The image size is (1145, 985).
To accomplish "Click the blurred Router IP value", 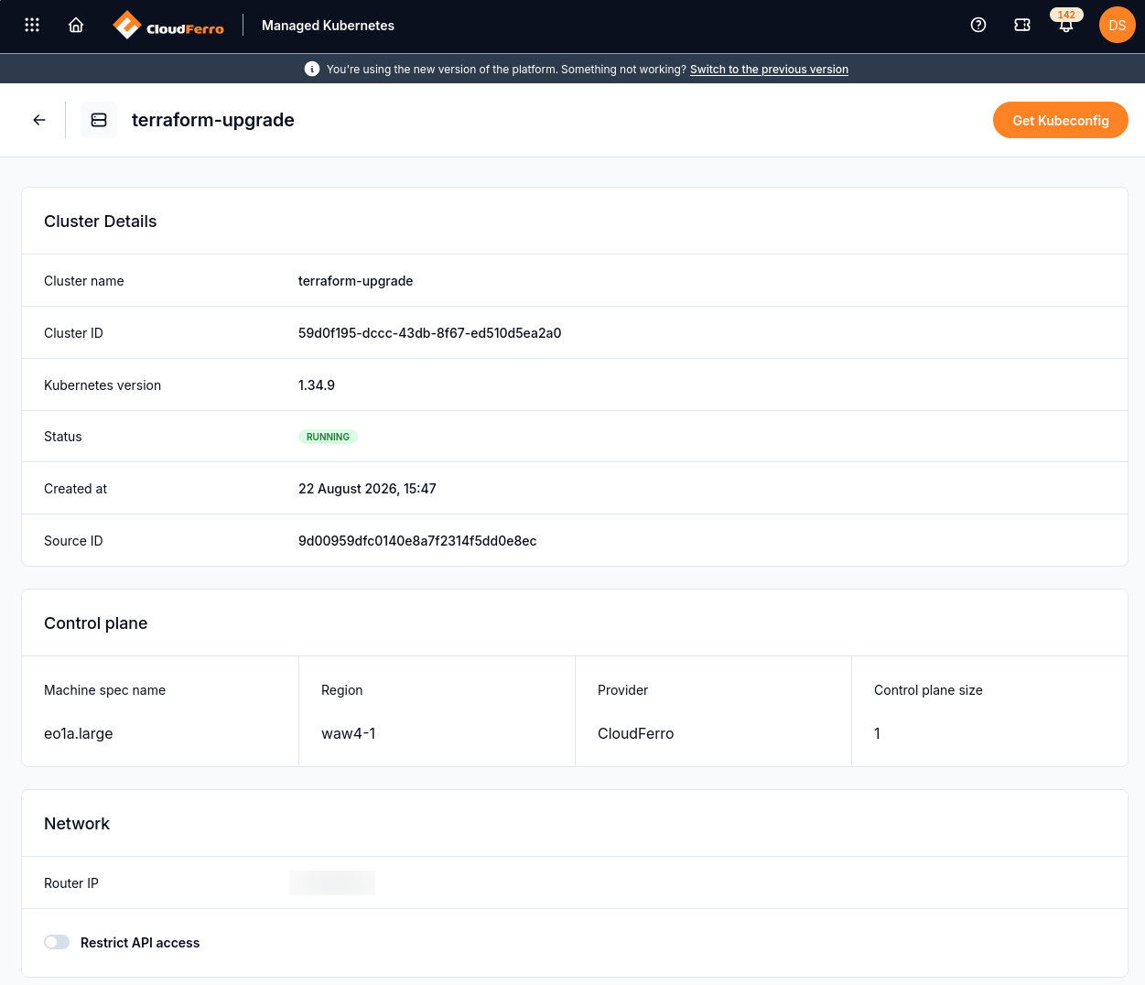I will pos(332,882).
